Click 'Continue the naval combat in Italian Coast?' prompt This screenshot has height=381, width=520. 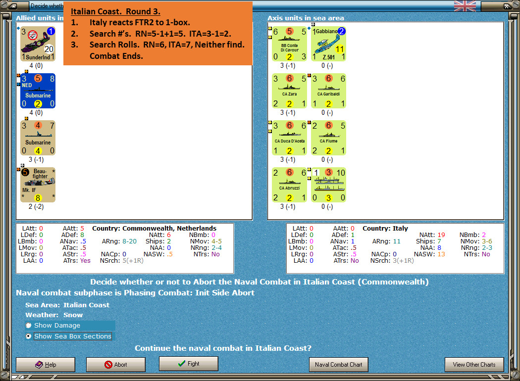[223, 348]
